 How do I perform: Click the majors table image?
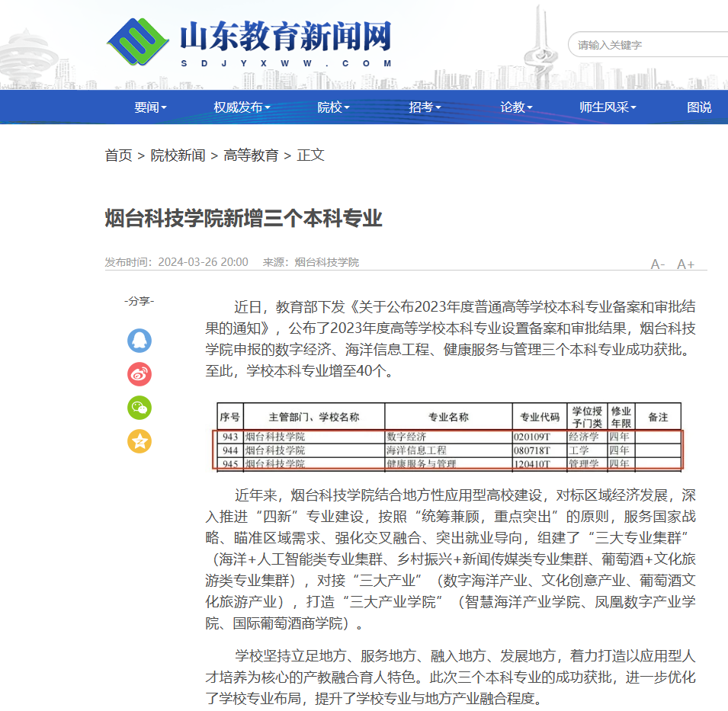click(x=449, y=437)
